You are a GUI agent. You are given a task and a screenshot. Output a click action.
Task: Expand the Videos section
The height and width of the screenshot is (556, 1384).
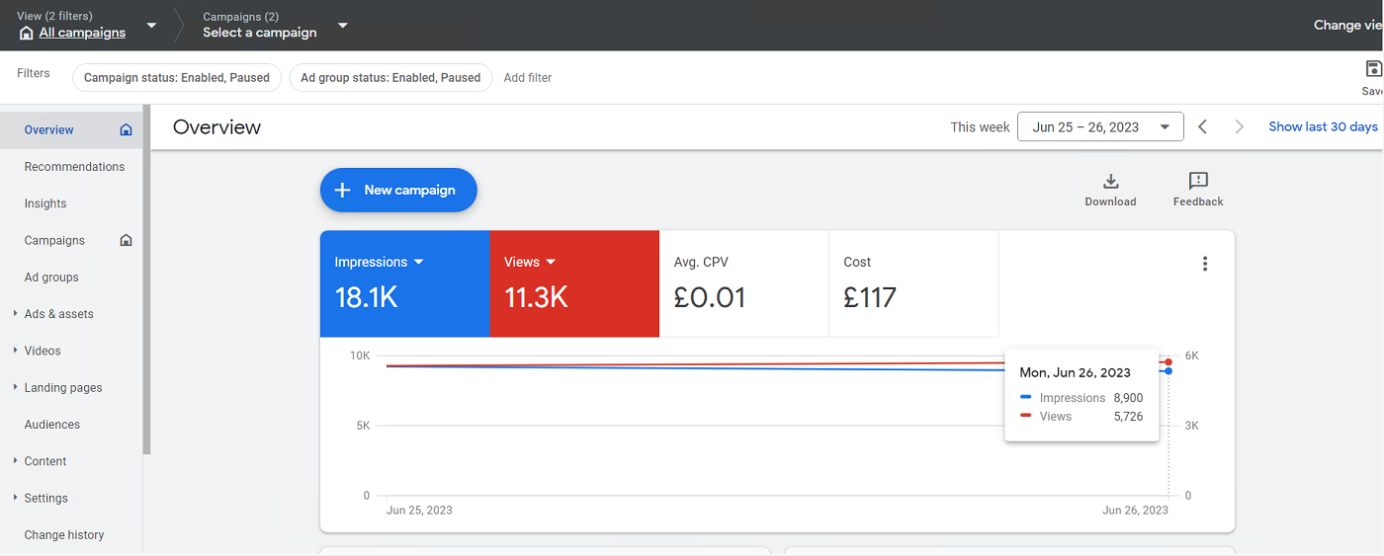point(15,351)
